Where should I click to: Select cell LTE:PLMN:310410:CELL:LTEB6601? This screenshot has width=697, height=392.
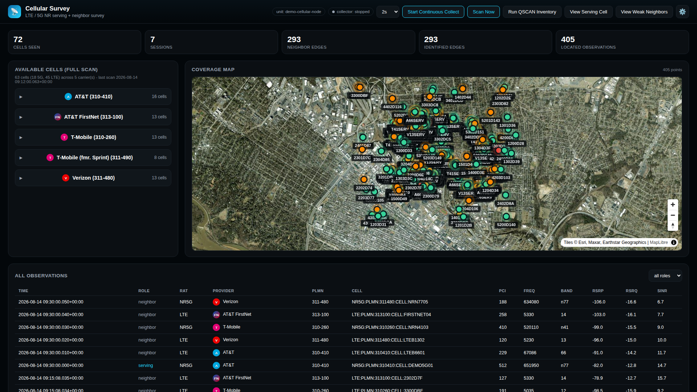pos(388,353)
